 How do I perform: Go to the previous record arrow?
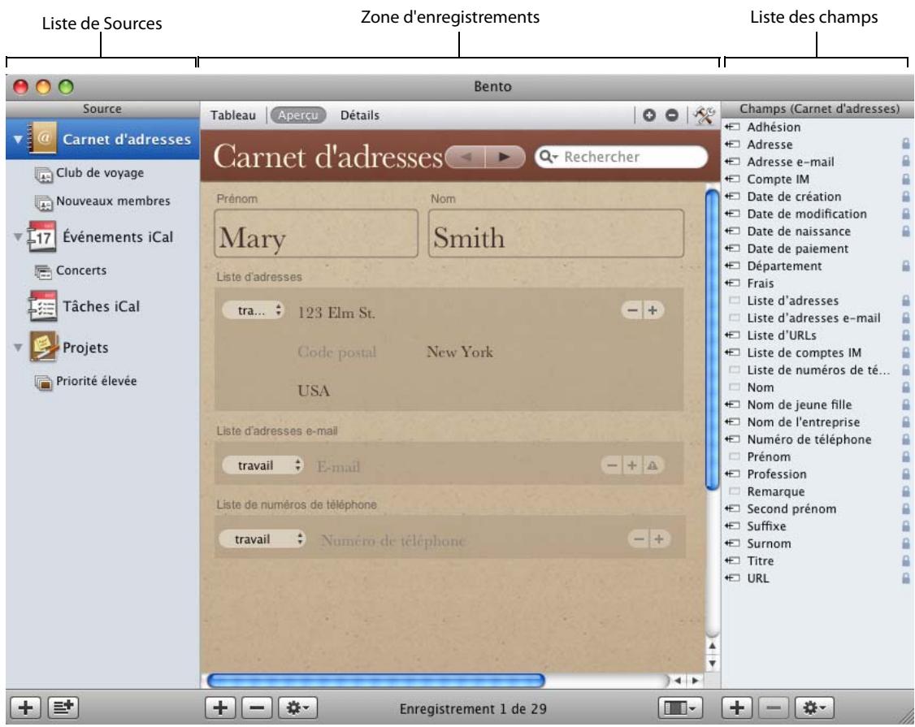465,157
